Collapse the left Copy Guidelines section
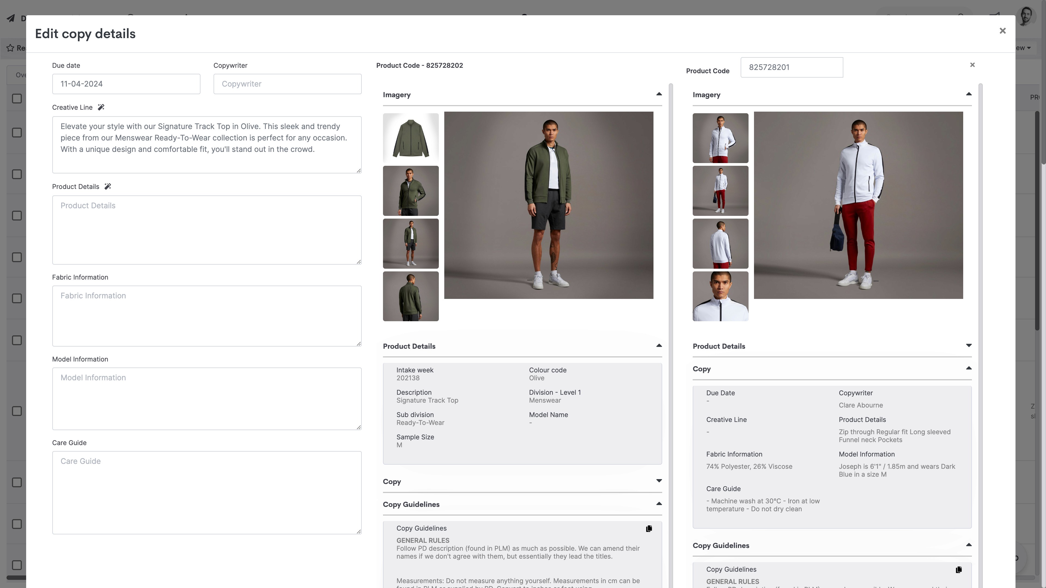The width and height of the screenshot is (1046, 588). (x=659, y=504)
